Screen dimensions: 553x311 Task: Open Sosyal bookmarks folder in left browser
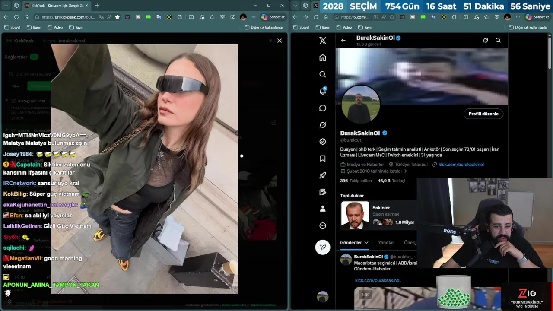(x=12, y=27)
